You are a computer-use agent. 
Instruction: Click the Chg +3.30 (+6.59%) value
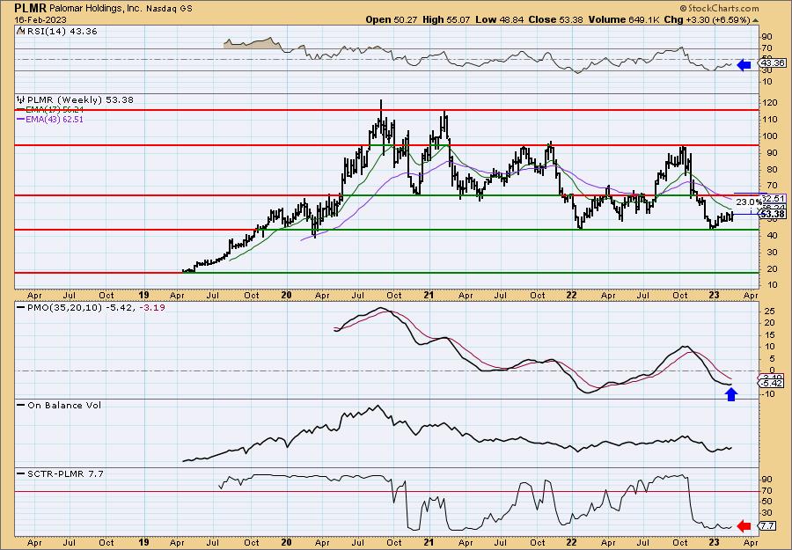point(706,19)
